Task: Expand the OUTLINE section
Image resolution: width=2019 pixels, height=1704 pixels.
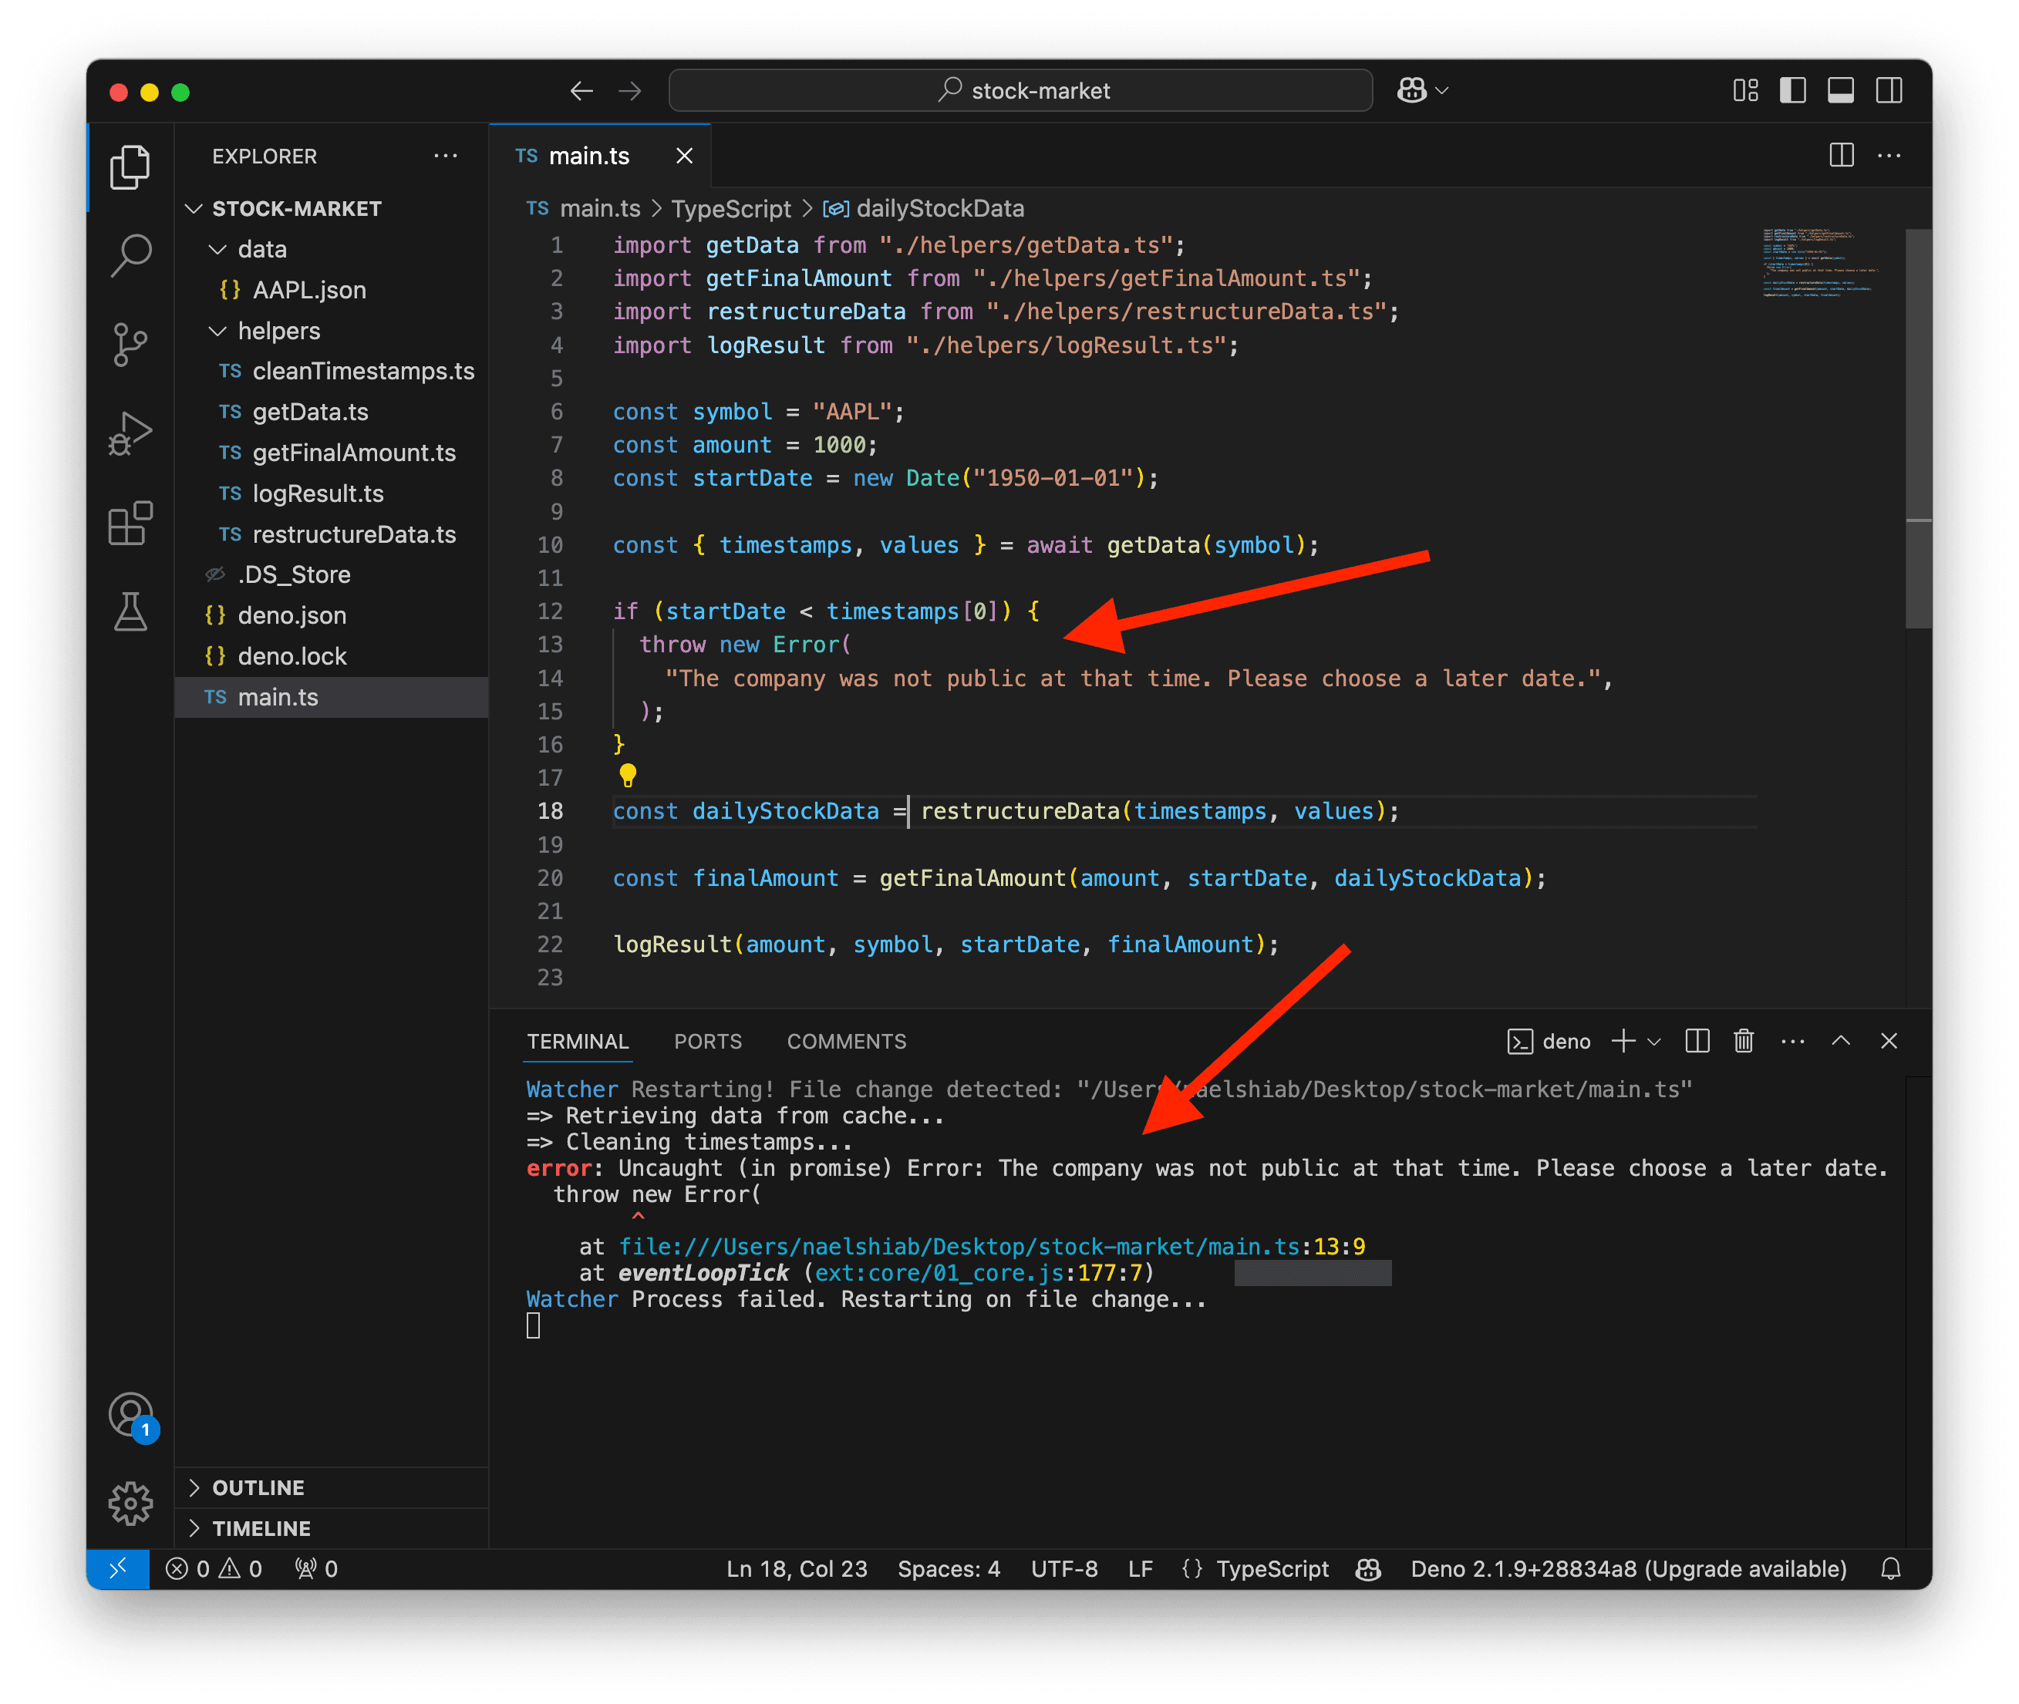Action: tap(332, 1487)
